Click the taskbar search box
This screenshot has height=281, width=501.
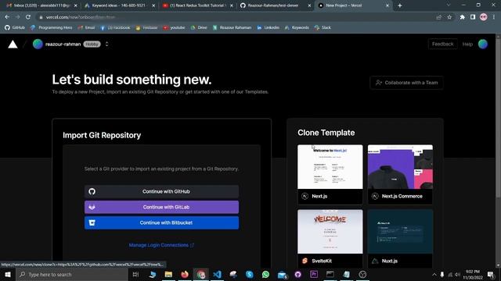pyautogui.click(x=71, y=274)
